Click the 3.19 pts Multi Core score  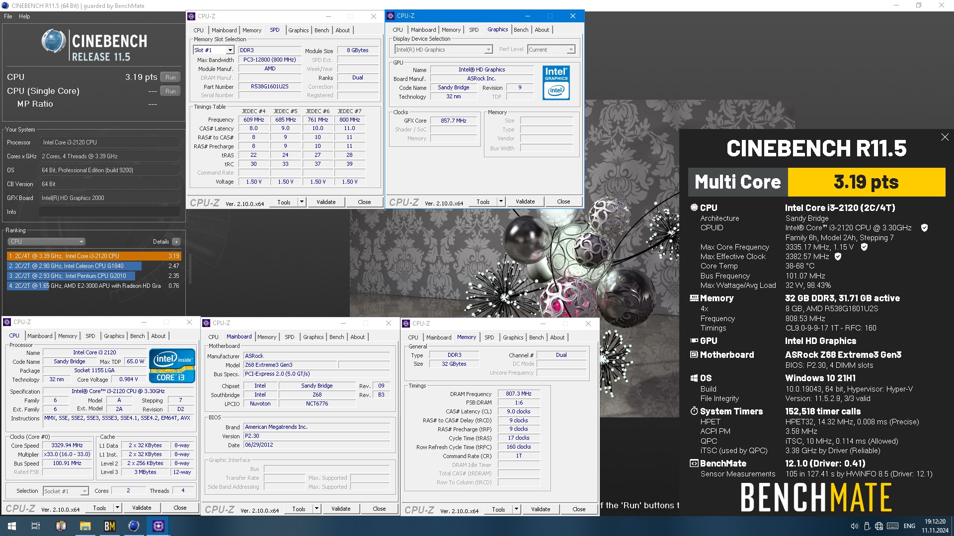click(x=866, y=182)
